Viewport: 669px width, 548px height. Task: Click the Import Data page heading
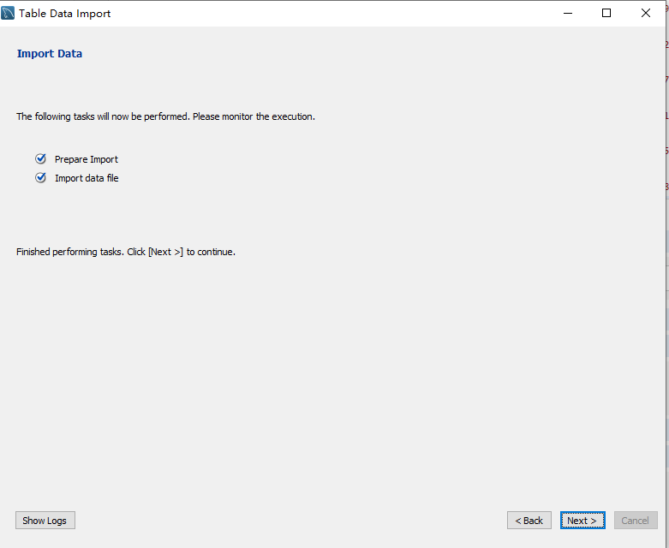tap(50, 54)
